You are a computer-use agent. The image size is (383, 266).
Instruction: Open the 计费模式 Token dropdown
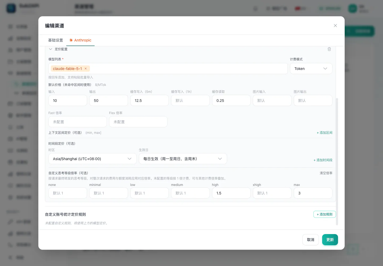pyautogui.click(x=311, y=69)
